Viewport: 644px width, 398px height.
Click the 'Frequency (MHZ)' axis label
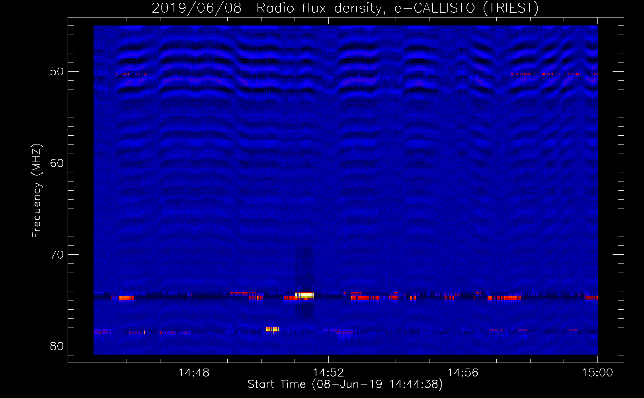tap(37, 191)
